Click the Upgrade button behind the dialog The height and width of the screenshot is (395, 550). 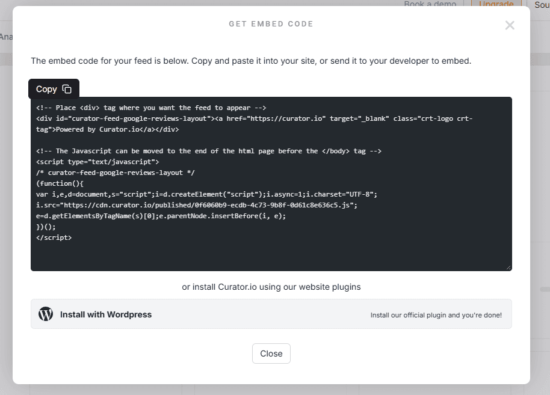[x=496, y=4]
